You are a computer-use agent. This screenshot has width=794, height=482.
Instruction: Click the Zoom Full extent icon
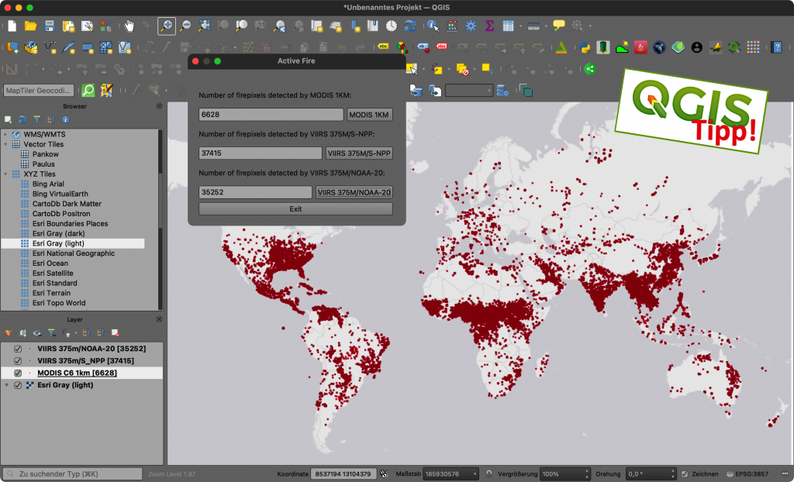pos(204,26)
